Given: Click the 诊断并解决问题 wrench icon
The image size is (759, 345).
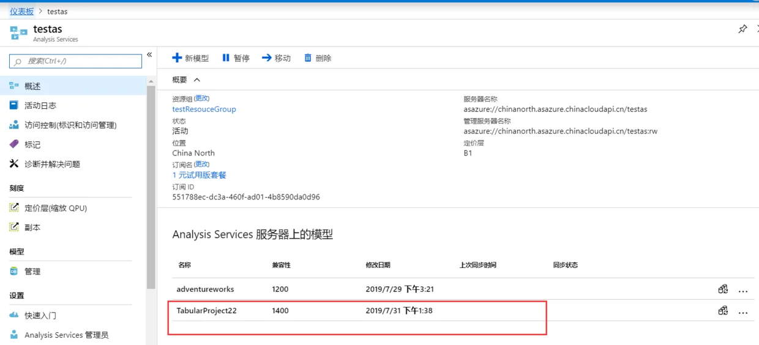Looking at the screenshot, I should click(x=14, y=164).
